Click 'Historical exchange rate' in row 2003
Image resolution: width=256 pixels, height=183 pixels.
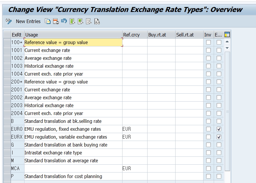pos(49,106)
